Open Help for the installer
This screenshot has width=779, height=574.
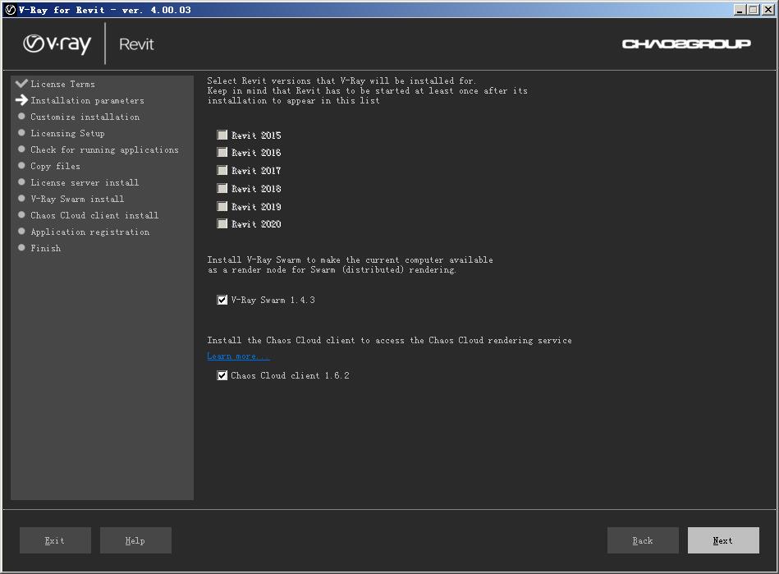(x=135, y=540)
